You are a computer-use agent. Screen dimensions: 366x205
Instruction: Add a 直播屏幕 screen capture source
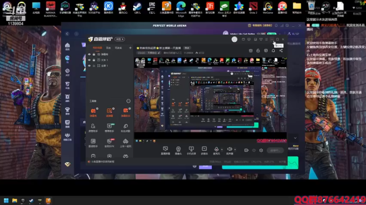point(165,150)
